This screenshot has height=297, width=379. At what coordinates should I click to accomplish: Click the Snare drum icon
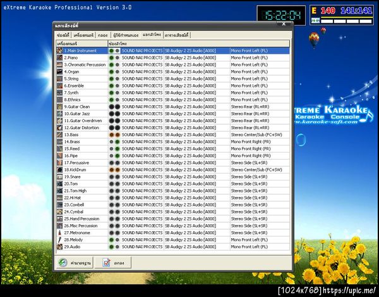click(59, 177)
